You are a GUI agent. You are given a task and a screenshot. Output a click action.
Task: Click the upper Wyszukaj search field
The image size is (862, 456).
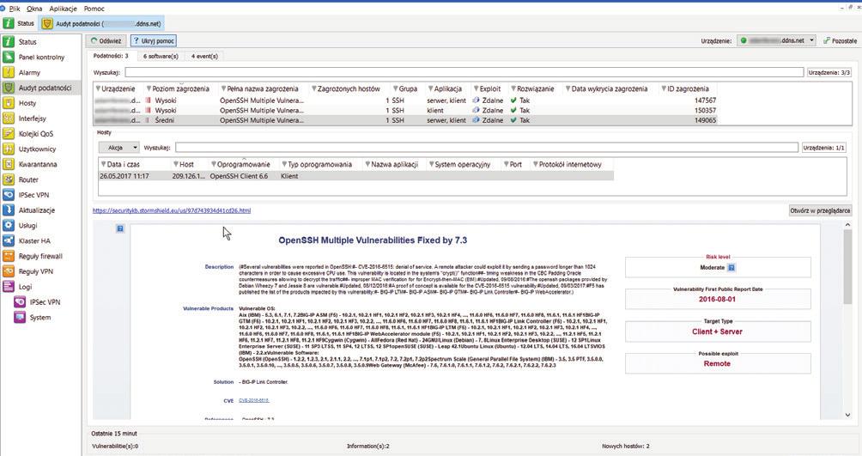(464, 72)
